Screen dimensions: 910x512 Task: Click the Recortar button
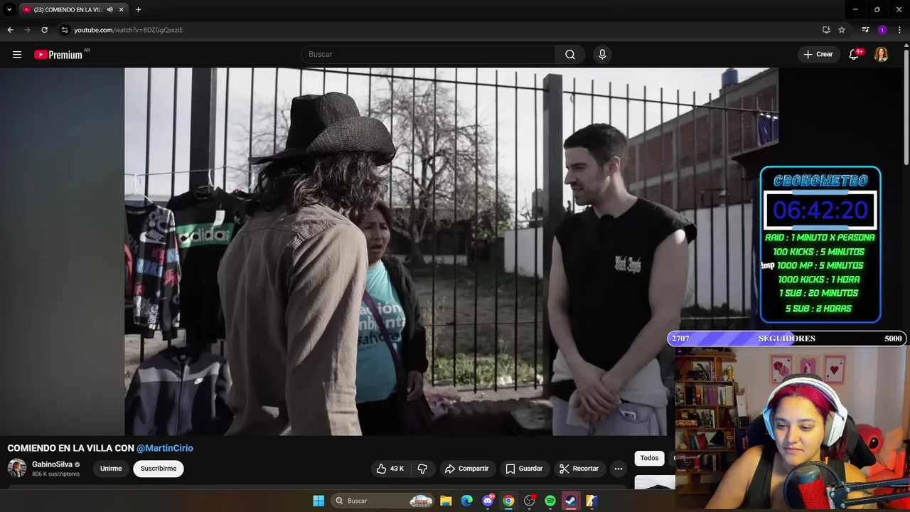pos(579,469)
